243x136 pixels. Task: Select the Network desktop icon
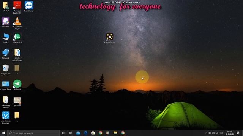[6, 54]
